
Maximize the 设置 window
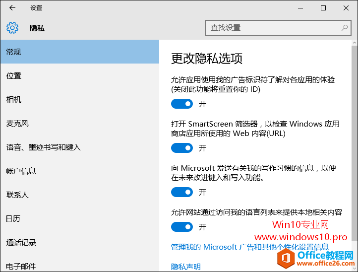point(323,8)
